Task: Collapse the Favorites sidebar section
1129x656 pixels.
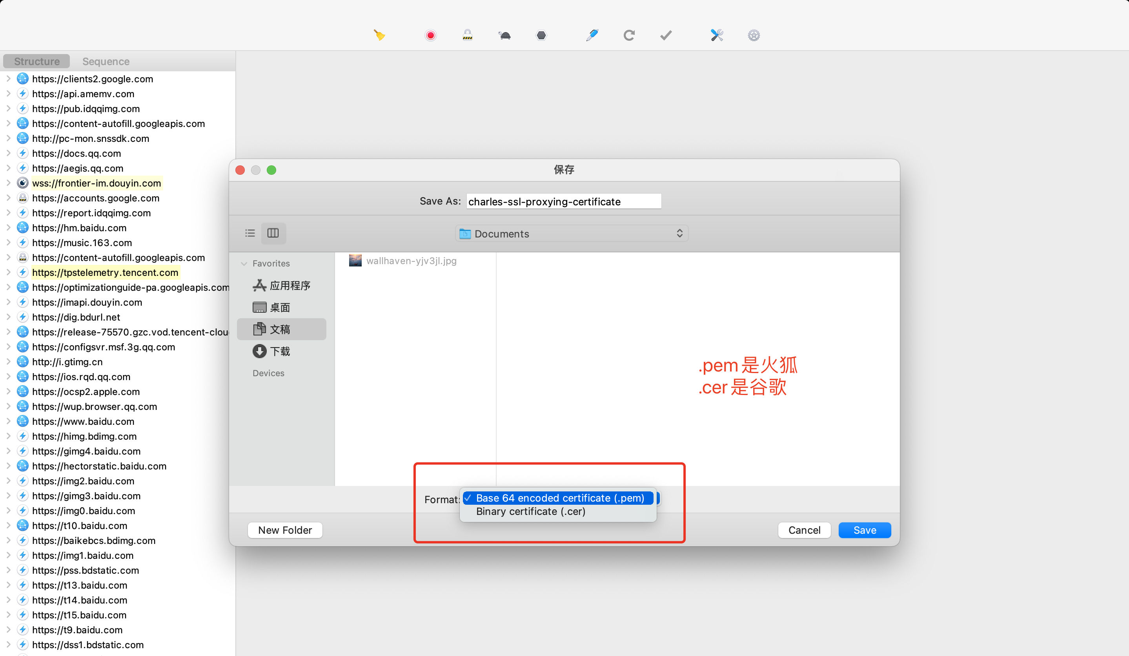Action: click(244, 264)
